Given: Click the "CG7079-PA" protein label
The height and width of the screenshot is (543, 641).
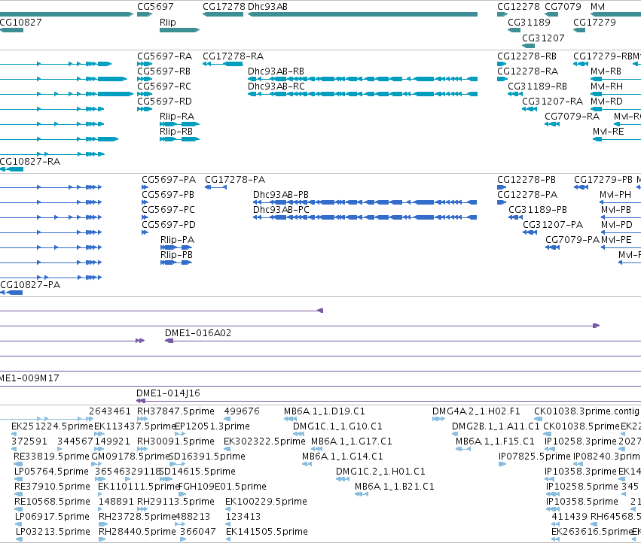Looking at the screenshot, I should pos(572,240).
